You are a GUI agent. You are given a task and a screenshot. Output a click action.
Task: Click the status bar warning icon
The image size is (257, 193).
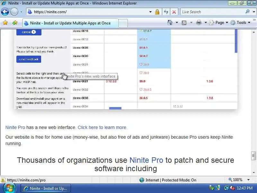point(3,180)
